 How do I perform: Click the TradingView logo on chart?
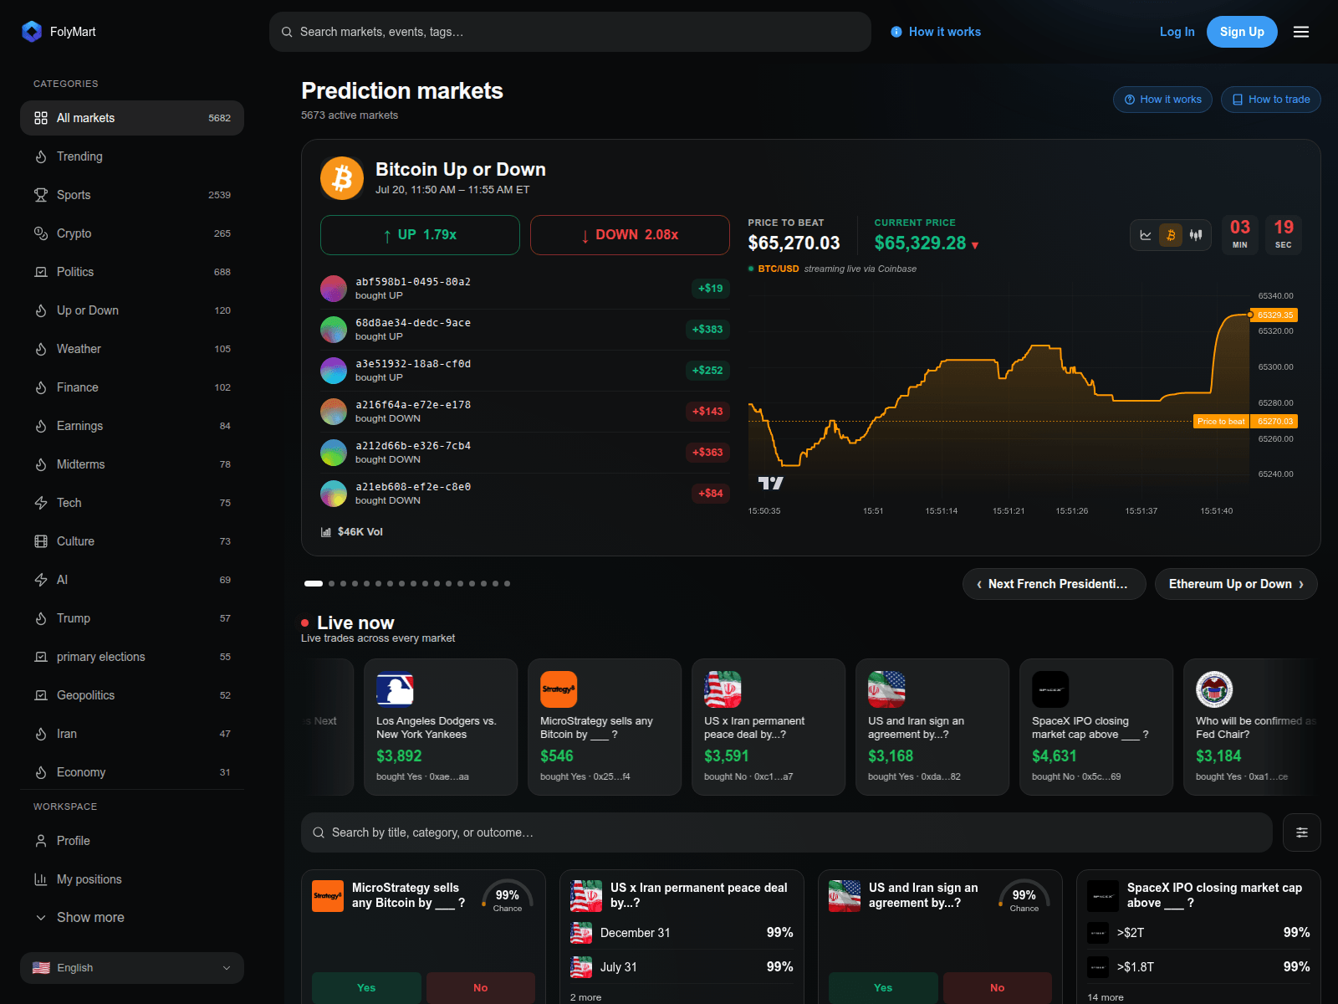click(770, 483)
